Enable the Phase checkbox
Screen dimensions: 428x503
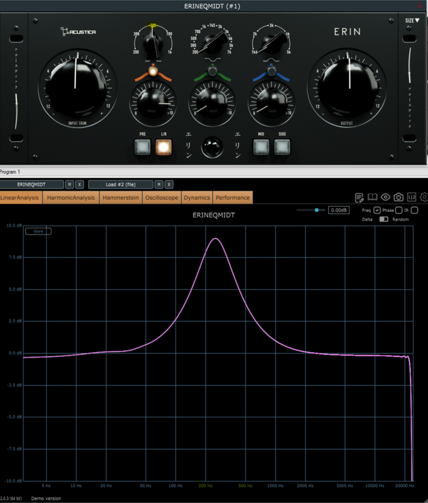(x=398, y=210)
